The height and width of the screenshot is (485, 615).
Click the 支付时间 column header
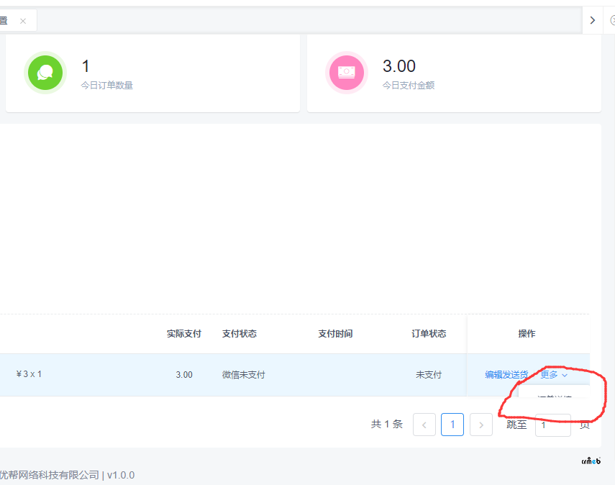335,334
